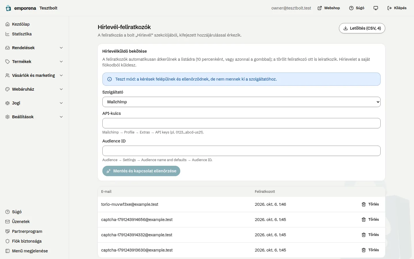Click the emporena logo icon
Viewport: 414px width, 259px height.
[8, 8]
